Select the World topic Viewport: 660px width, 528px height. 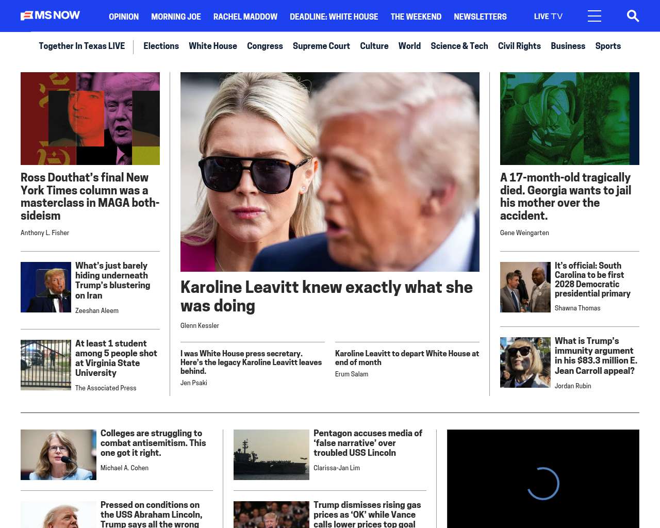tap(409, 46)
